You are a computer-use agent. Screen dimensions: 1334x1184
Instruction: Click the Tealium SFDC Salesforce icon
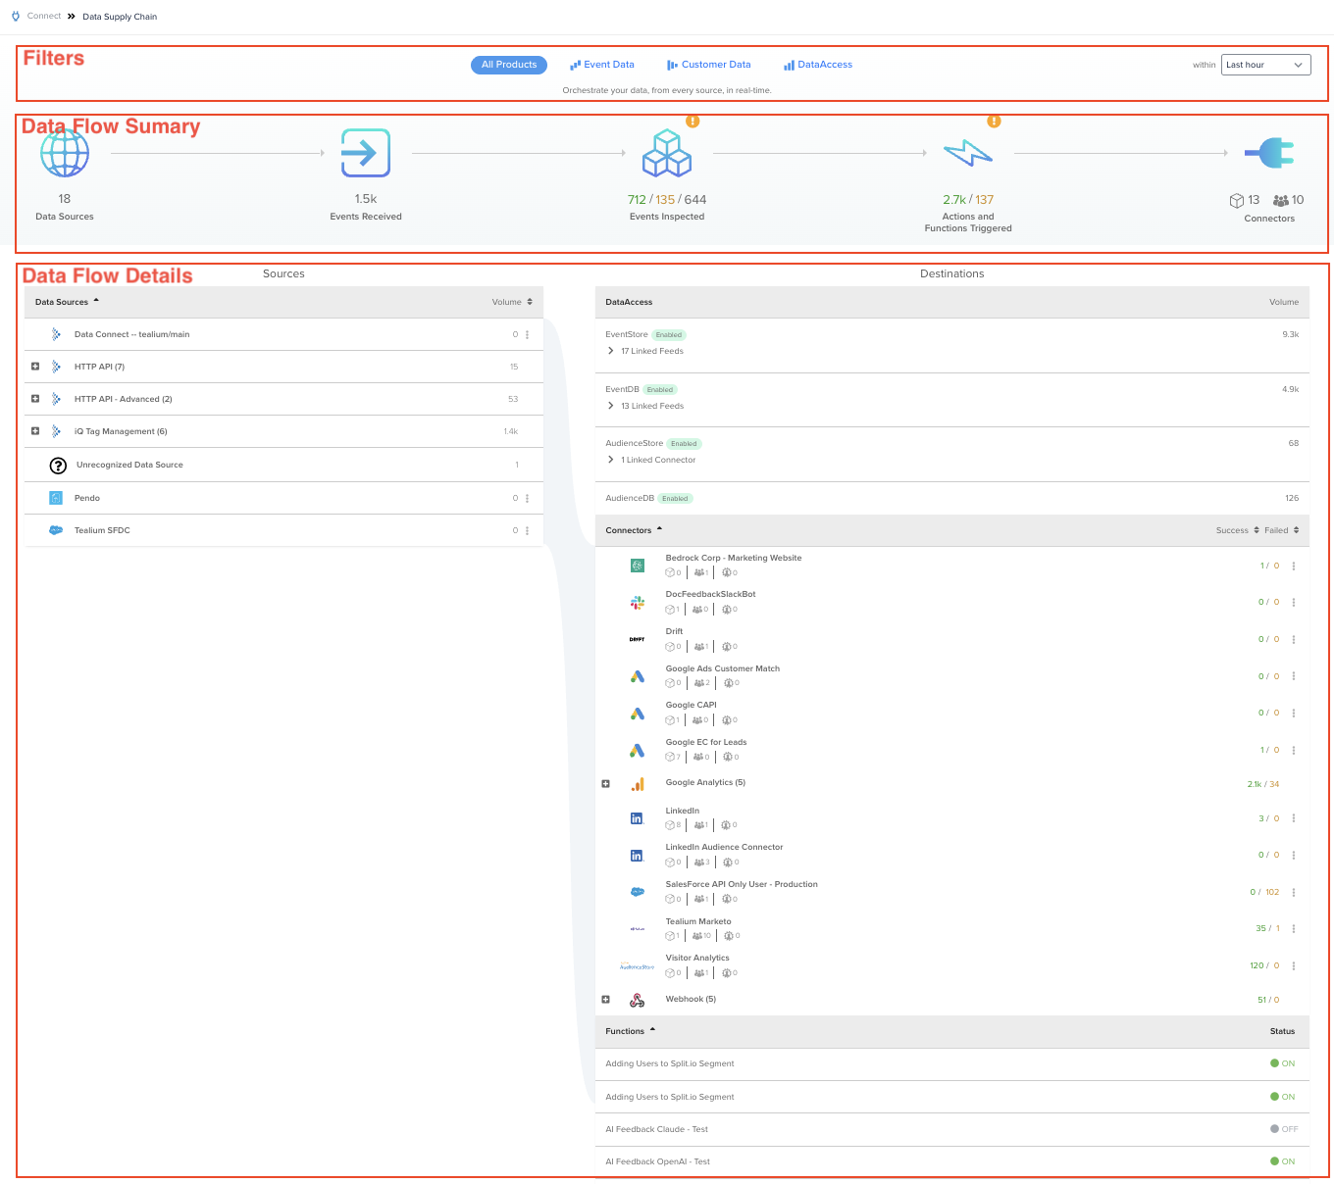pos(56,530)
